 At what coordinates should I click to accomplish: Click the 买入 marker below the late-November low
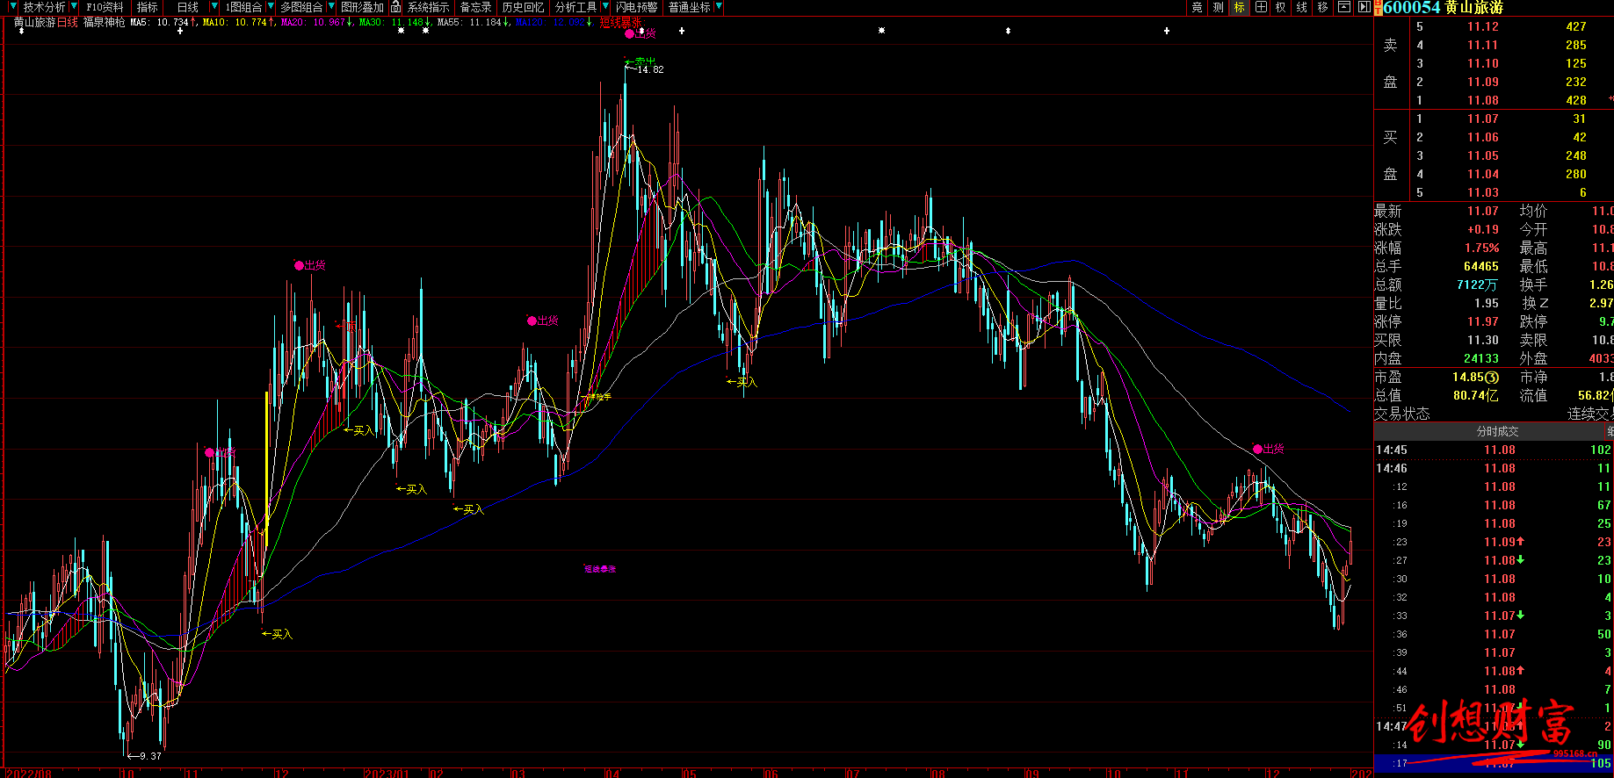click(278, 634)
